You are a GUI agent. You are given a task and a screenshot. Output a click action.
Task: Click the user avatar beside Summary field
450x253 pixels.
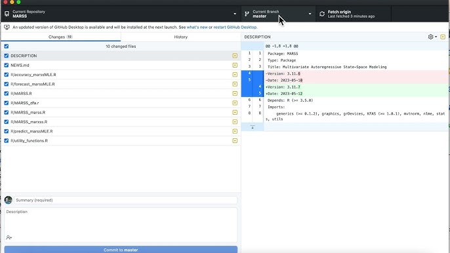9,200
